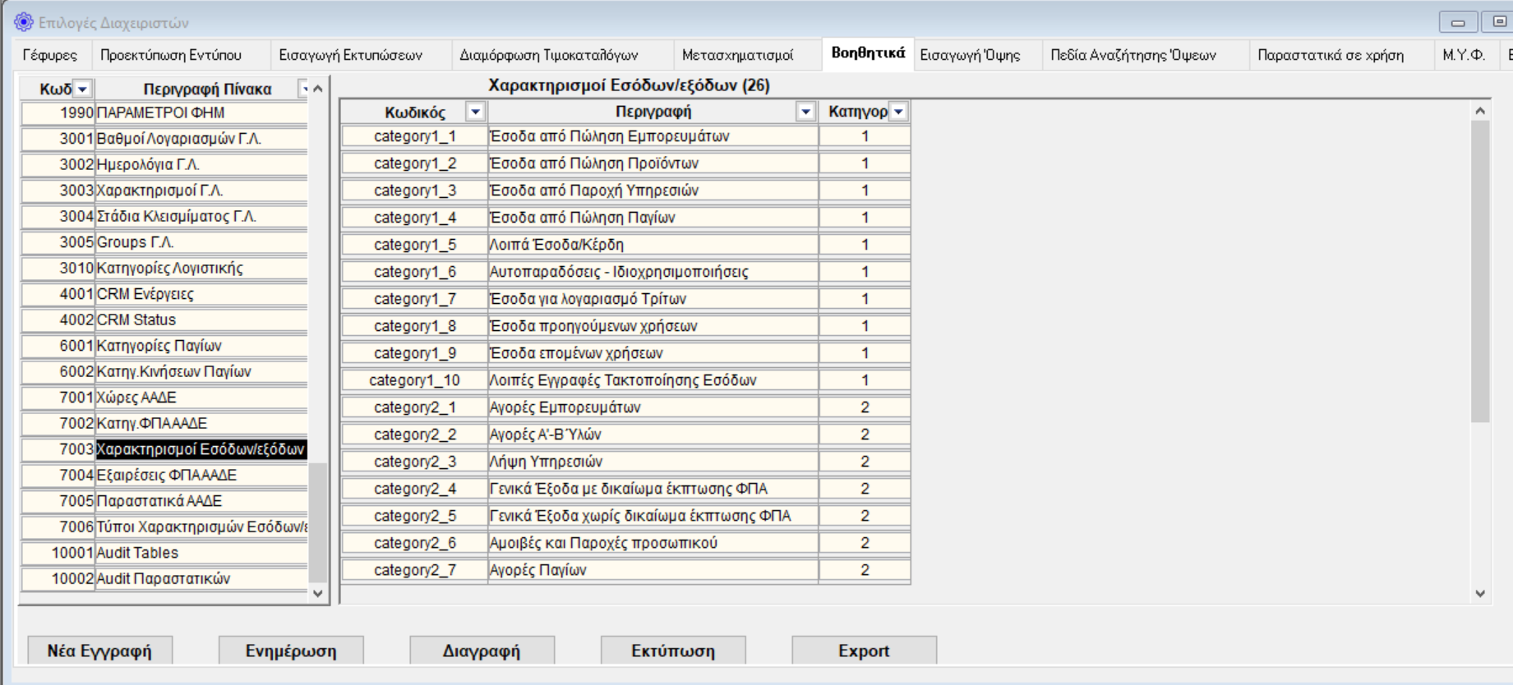Click the Ενημέρωση button
1513x685 pixels.
click(x=291, y=651)
